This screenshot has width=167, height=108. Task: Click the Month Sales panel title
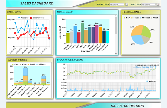pos(65,12)
